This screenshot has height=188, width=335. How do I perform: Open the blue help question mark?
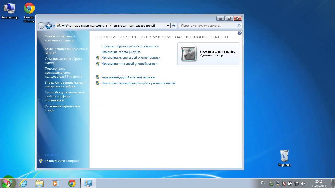tap(239, 33)
